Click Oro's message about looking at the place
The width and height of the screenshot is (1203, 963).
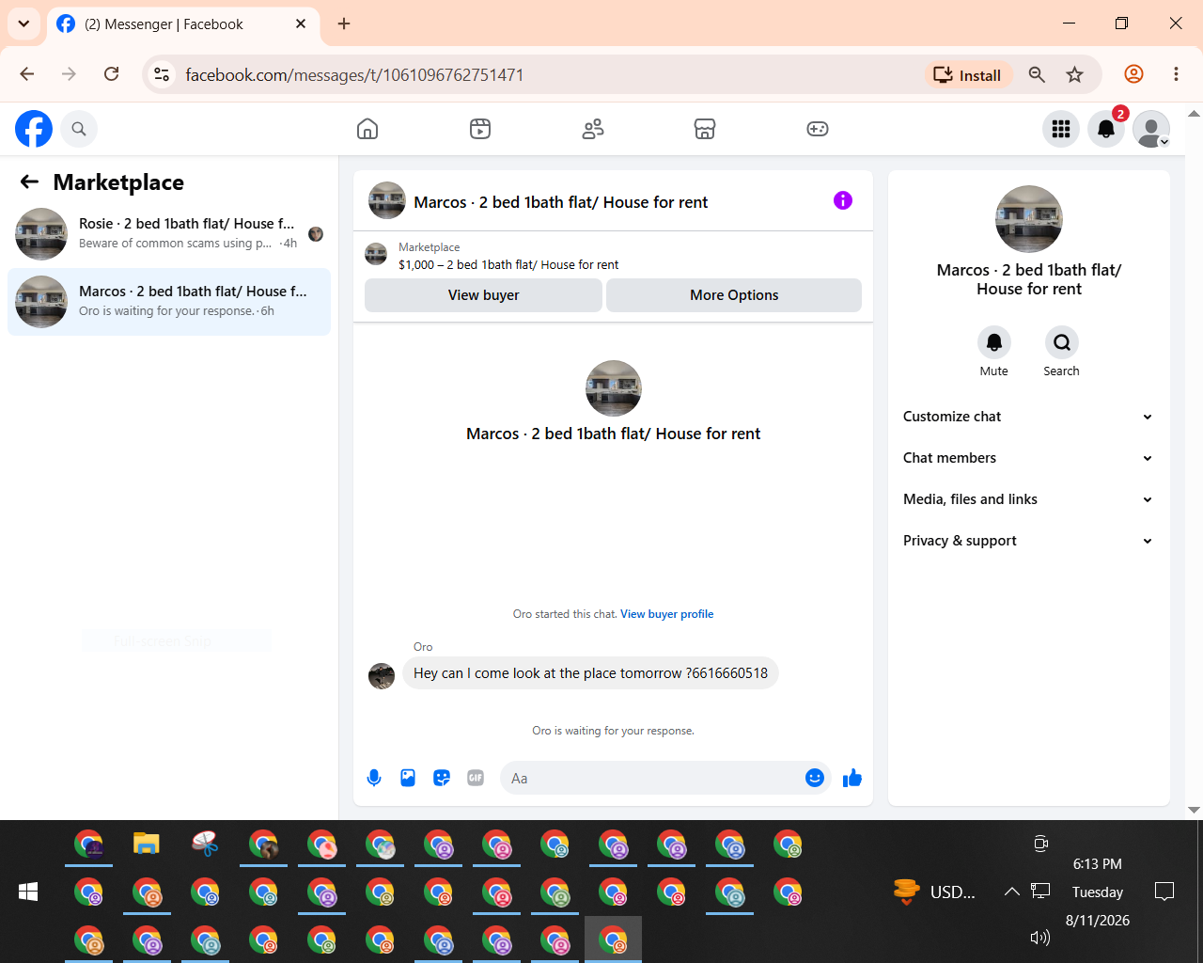click(x=590, y=673)
